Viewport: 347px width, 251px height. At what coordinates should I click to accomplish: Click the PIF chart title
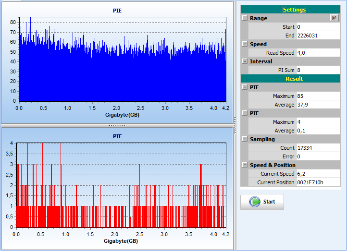tap(117, 136)
